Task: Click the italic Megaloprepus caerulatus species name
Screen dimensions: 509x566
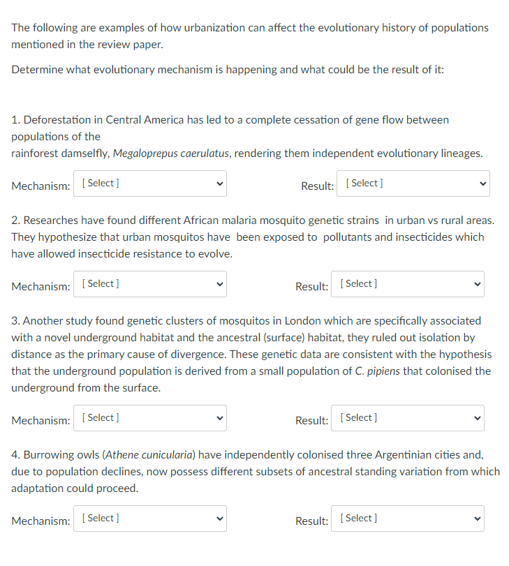Action: [x=171, y=154]
